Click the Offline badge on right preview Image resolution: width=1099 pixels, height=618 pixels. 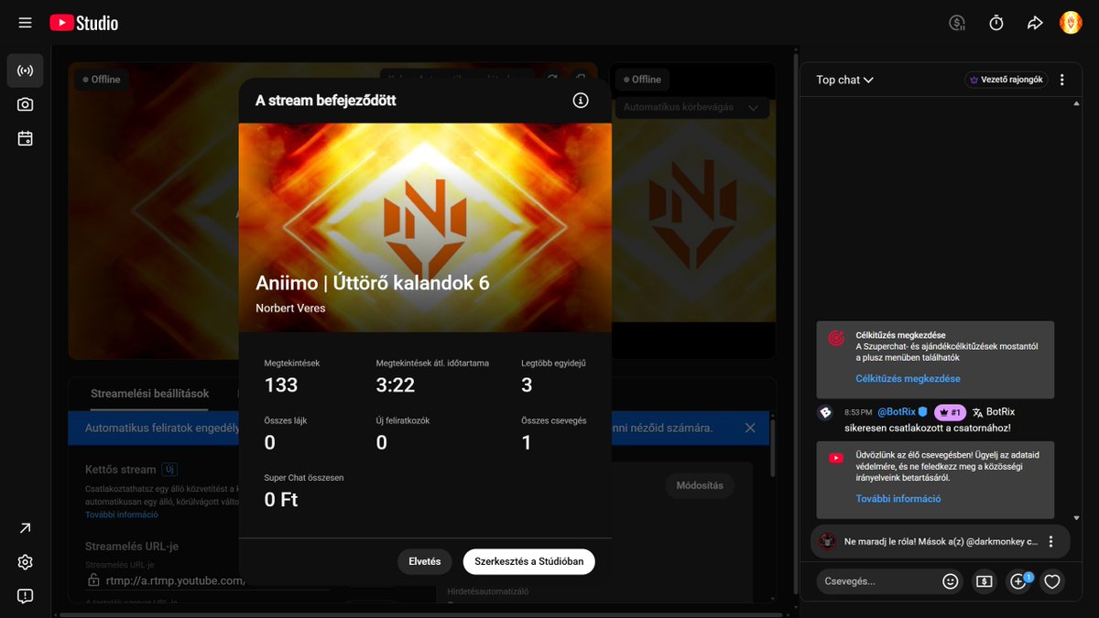(x=642, y=80)
